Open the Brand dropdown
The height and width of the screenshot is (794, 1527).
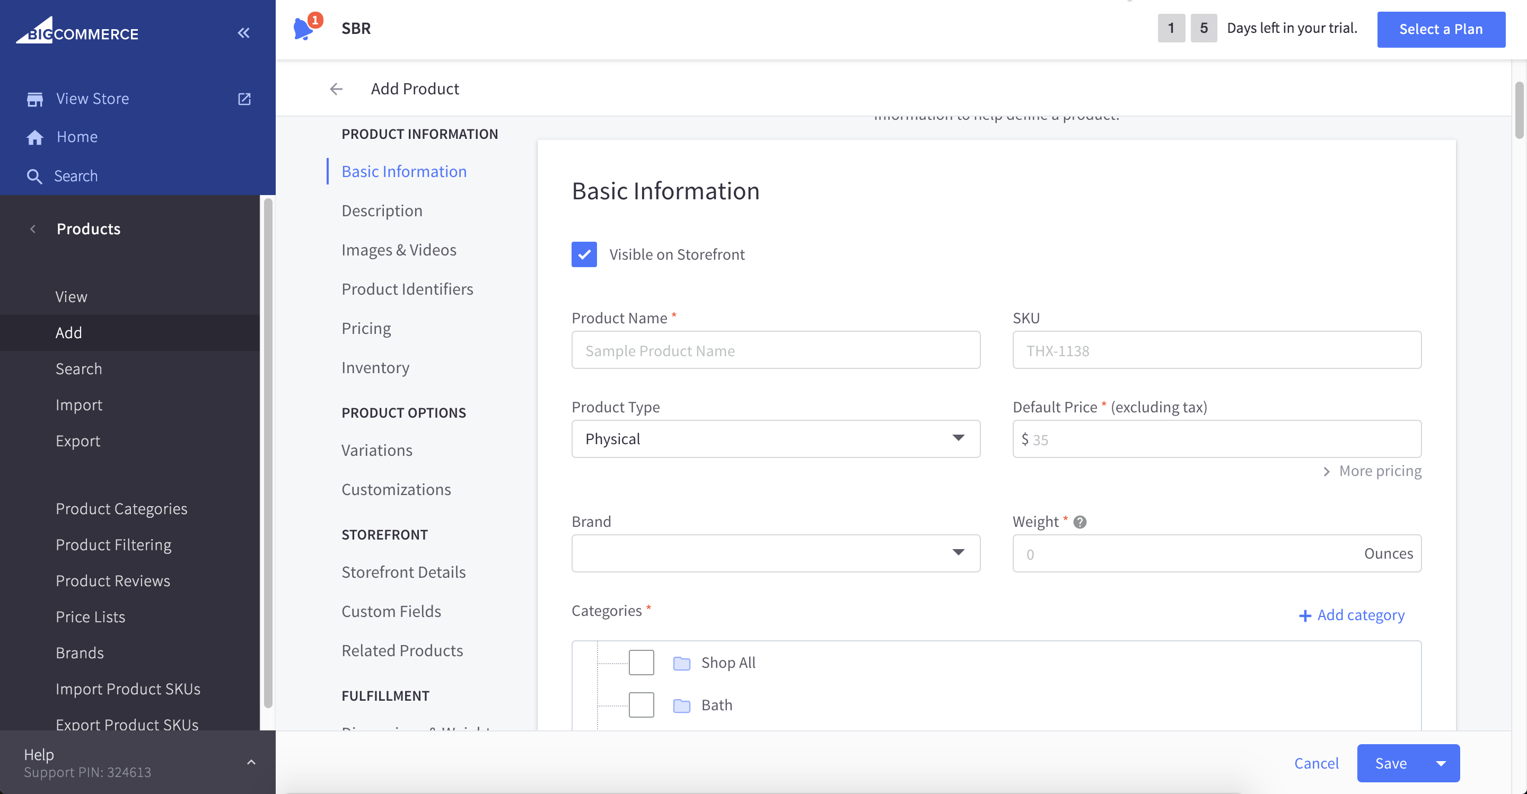775,553
